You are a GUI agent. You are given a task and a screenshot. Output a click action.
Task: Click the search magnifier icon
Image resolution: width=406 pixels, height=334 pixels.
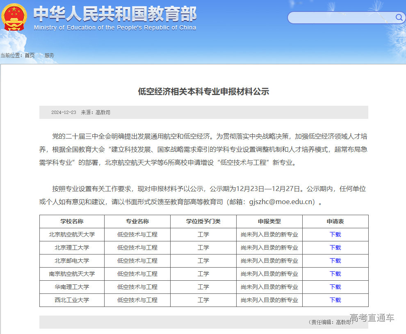click(399, 18)
